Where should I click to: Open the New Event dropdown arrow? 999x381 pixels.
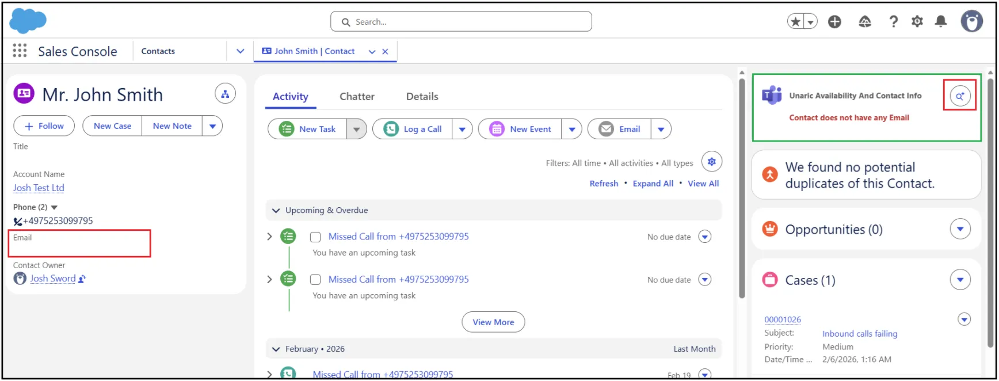coord(572,129)
